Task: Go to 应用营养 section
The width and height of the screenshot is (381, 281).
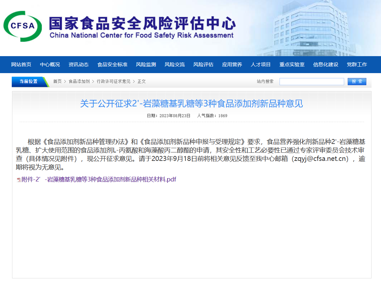Action: (232, 65)
